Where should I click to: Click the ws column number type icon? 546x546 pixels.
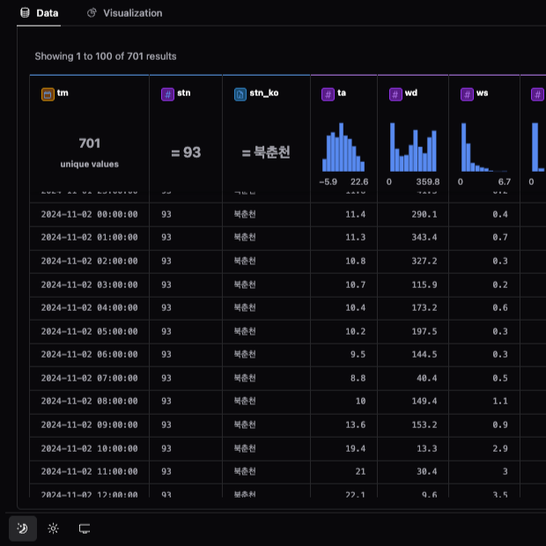[x=466, y=93]
